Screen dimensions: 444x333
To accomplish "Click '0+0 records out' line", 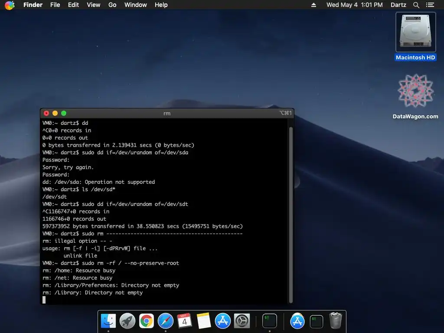I will (x=65, y=138).
